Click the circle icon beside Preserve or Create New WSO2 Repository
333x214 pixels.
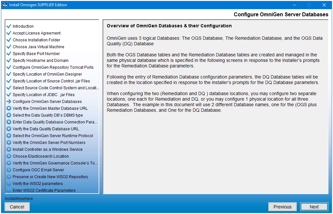point(9,177)
